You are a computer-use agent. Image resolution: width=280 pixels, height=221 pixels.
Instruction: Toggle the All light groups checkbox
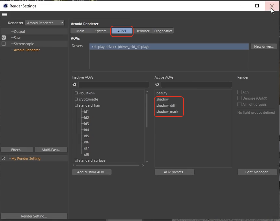pyautogui.click(x=239, y=104)
